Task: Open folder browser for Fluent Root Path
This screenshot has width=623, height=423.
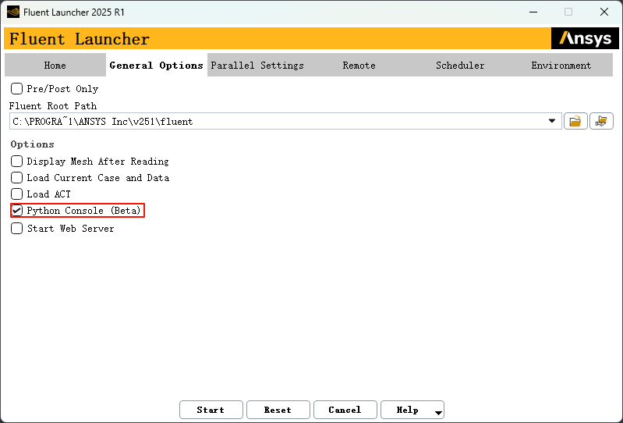Action: pyautogui.click(x=575, y=121)
